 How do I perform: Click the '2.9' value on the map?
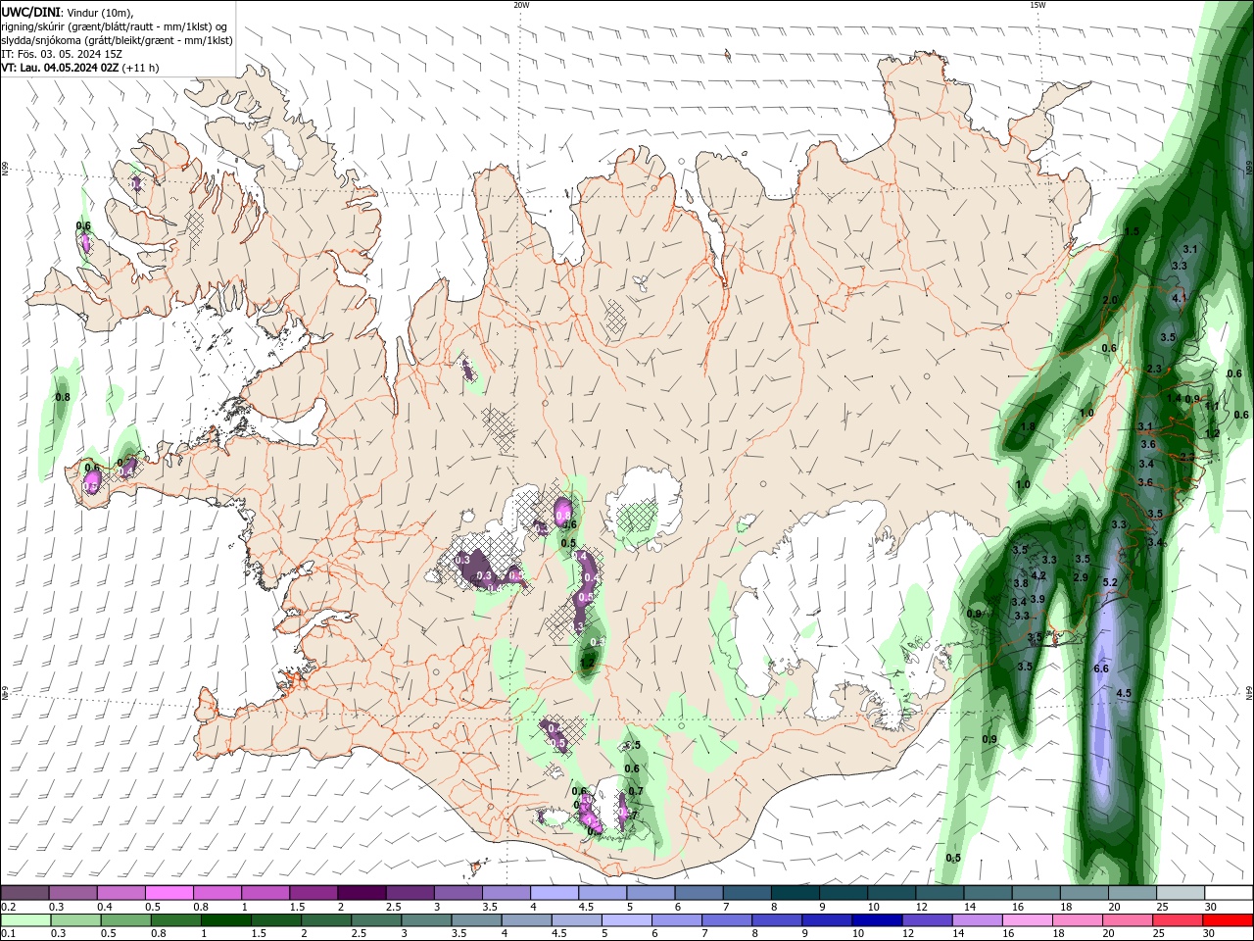coord(1081,577)
